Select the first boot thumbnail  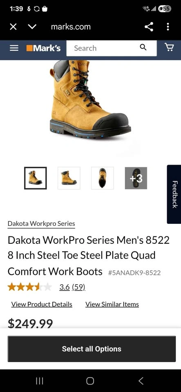[35, 178]
